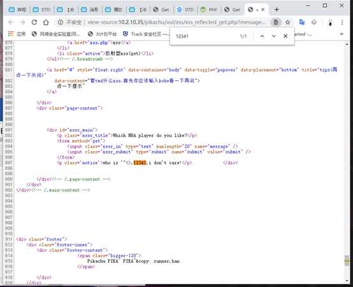Switch to the first bilibili tab
This screenshot has height=287, width=353.
[17, 10]
